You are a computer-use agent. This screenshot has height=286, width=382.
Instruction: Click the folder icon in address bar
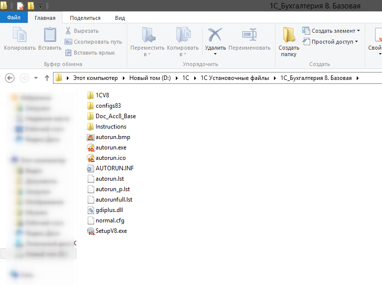coord(59,78)
